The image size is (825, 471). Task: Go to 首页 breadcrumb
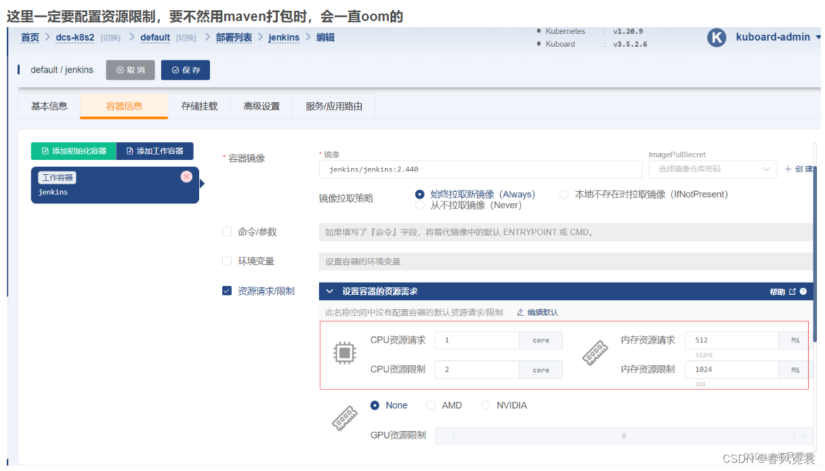(30, 37)
